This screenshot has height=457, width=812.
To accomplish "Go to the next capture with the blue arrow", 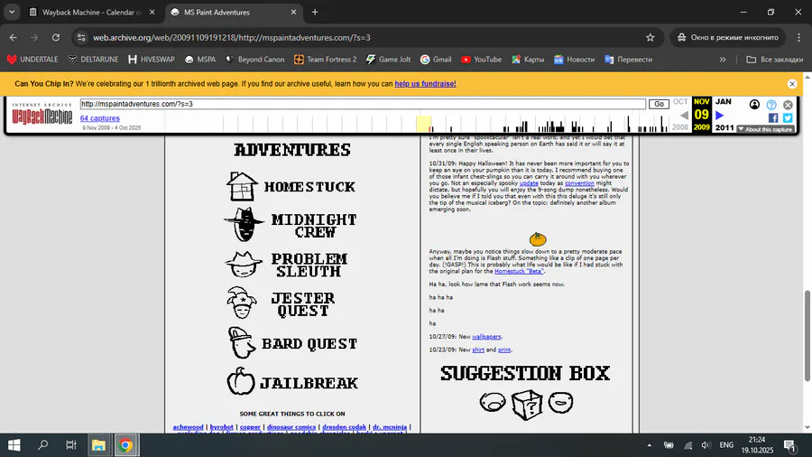I will [x=719, y=115].
